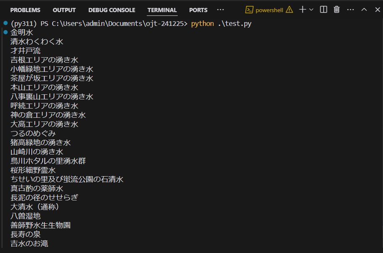Switch to the OUTPUT tab

click(64, 10)
